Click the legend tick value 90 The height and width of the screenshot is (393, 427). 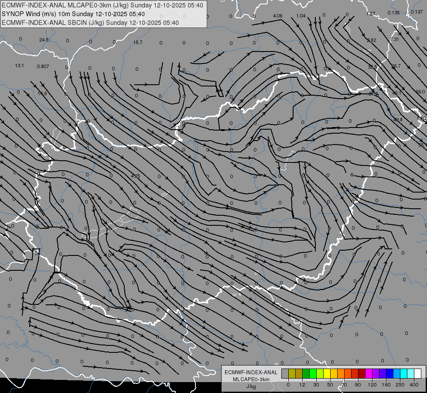click(x=358, y=385)
